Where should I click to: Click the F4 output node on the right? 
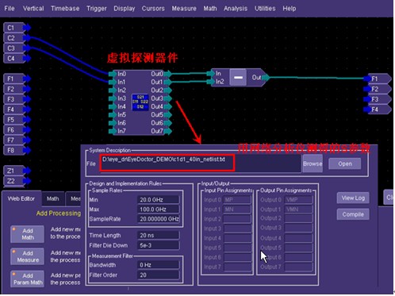pyautogui.click(x=378, y=110)
